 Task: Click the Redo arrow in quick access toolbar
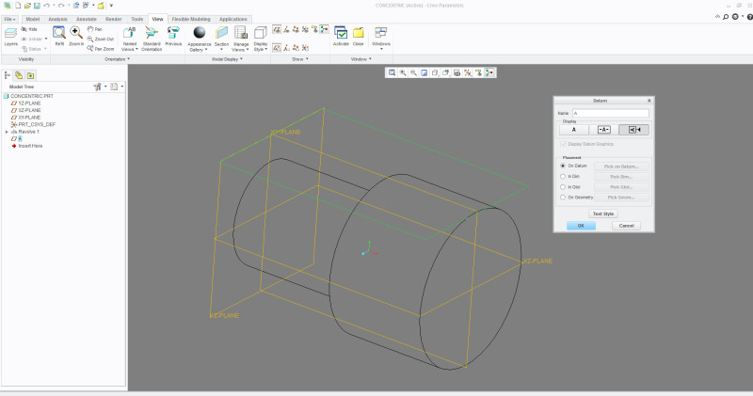(x=61, y=6)
